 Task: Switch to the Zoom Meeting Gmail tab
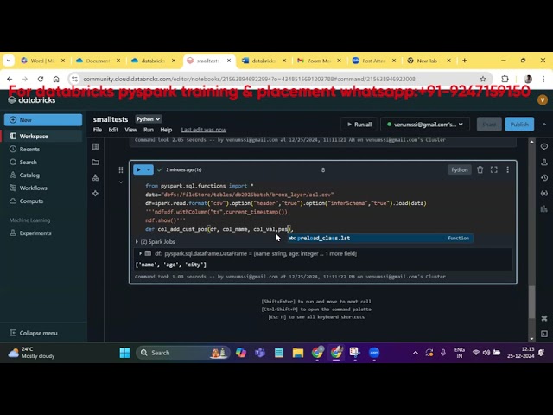tap(319, 61)
